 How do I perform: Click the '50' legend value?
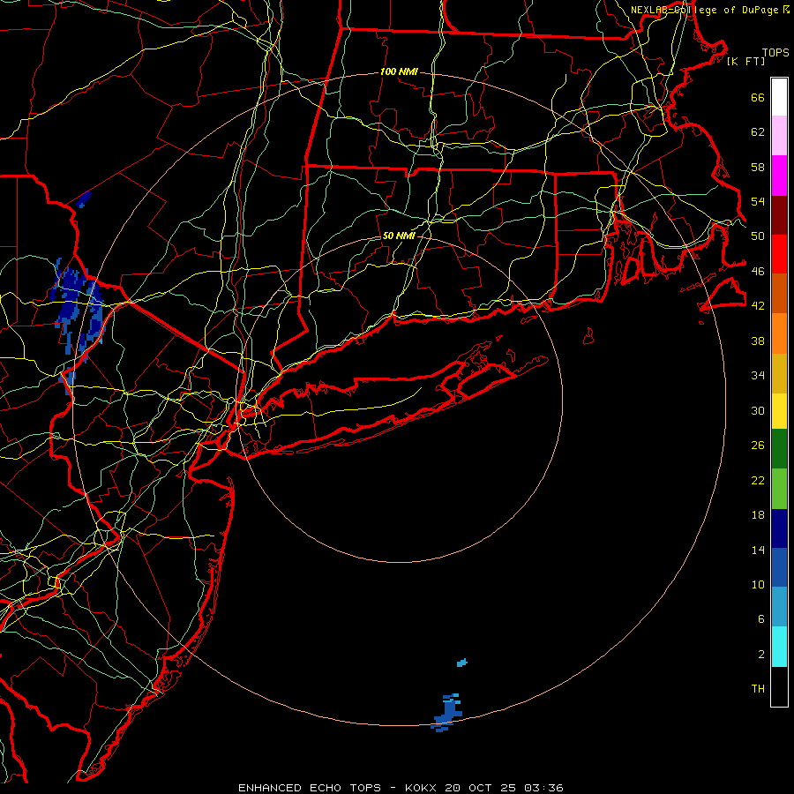tap(758, 236)
